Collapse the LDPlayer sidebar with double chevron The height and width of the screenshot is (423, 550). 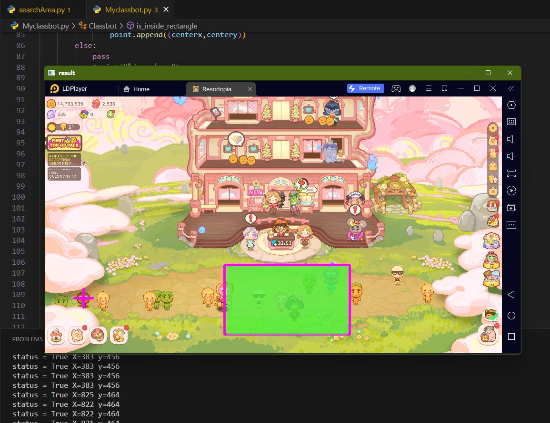pyautogui.click(x=511, y=88)
